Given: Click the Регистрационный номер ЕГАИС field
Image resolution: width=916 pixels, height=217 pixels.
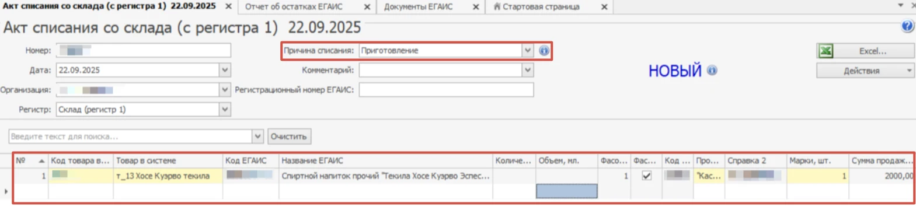Looking at the screenshot, I should tap(446, 90).
